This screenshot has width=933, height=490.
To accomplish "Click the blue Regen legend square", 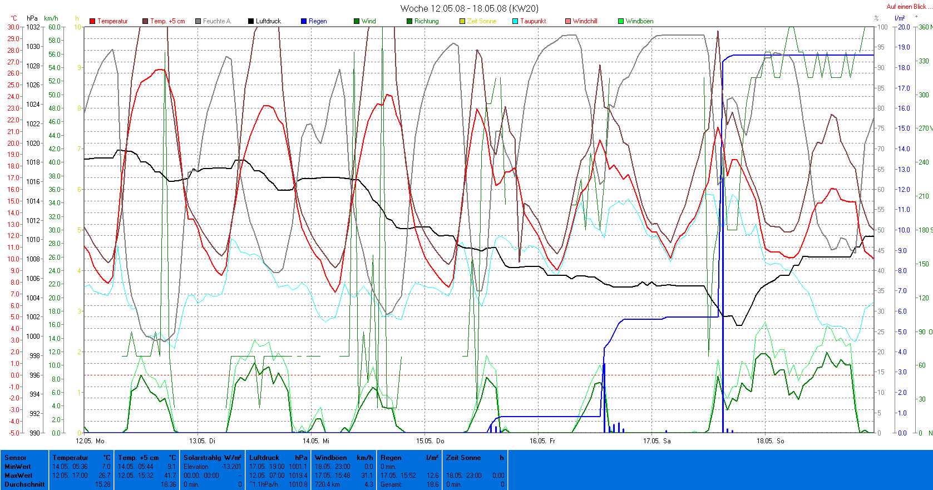I will [x=304, y=21].
